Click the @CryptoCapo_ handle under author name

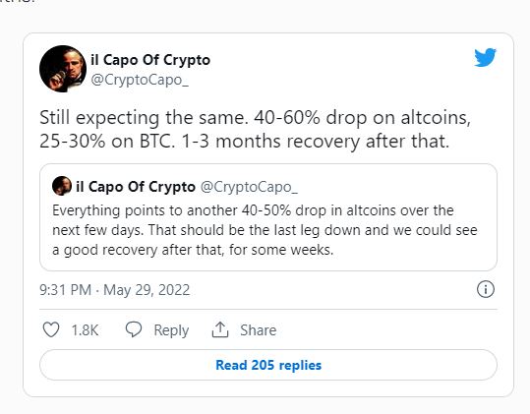(x=140, y=80)
